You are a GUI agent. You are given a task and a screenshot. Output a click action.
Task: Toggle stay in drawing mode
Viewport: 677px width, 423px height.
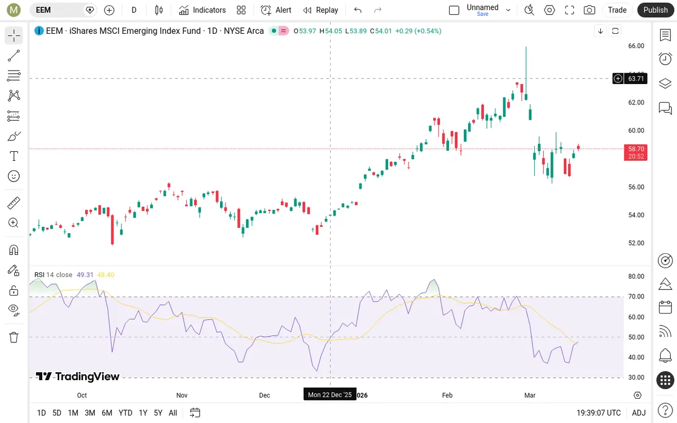point(14,270)
